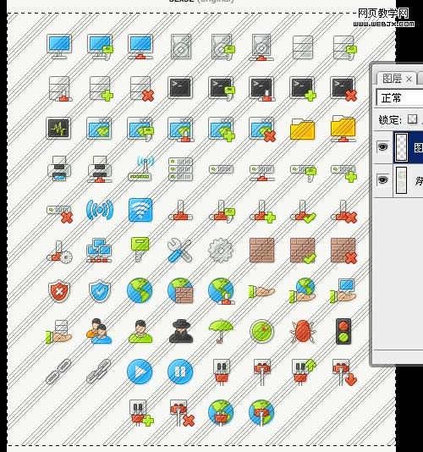This screenshot has width=423, height=452.
Task: Click the plain hard drive icon
Action: pos(181,47)
